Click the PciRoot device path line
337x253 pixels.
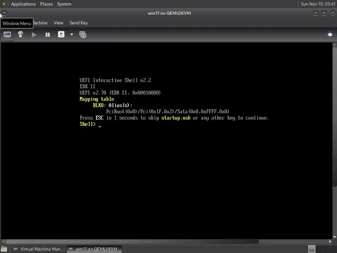[x=168, y=111]
